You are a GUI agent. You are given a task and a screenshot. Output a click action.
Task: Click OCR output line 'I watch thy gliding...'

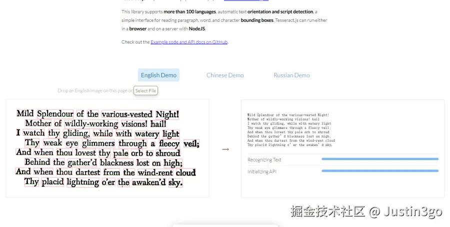tap(289, 123)
